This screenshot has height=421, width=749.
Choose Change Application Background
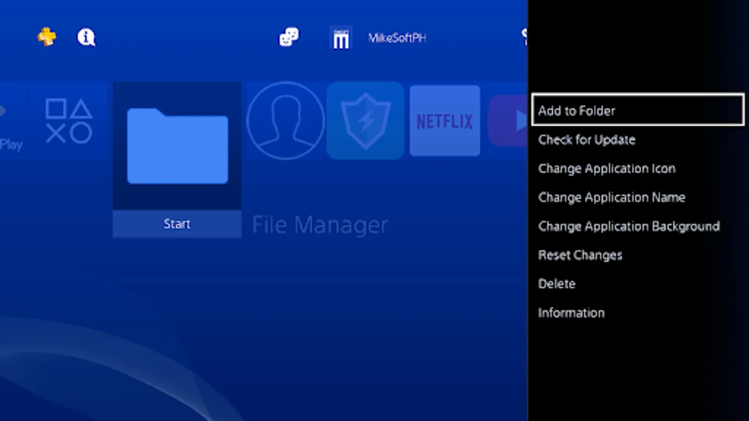tap(629, 226)
